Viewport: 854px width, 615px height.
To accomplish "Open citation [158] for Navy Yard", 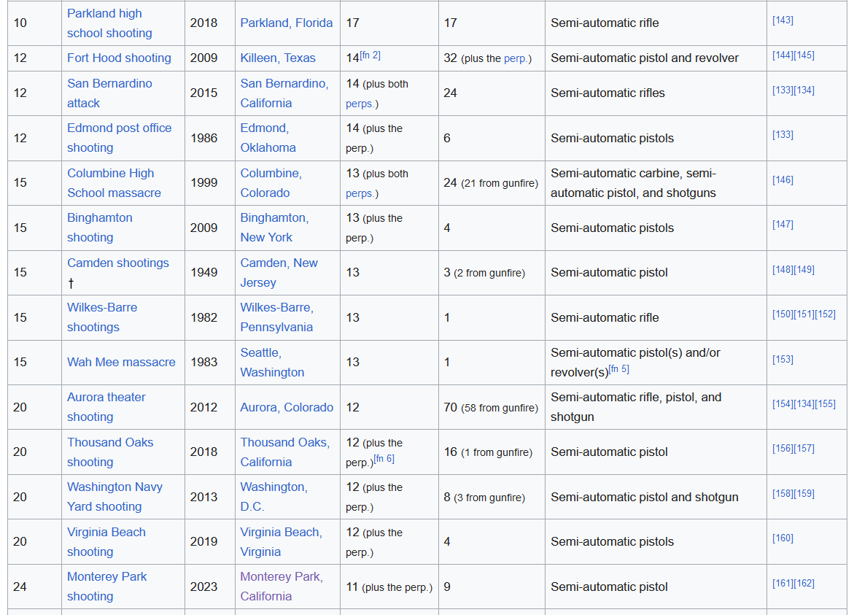I will tap(783, 494).
